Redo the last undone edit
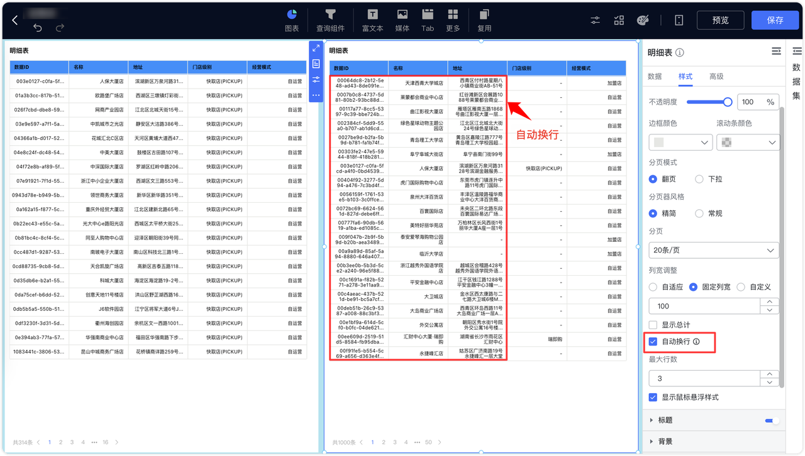This screenshot has width=805, height=456. click(60, 28)
